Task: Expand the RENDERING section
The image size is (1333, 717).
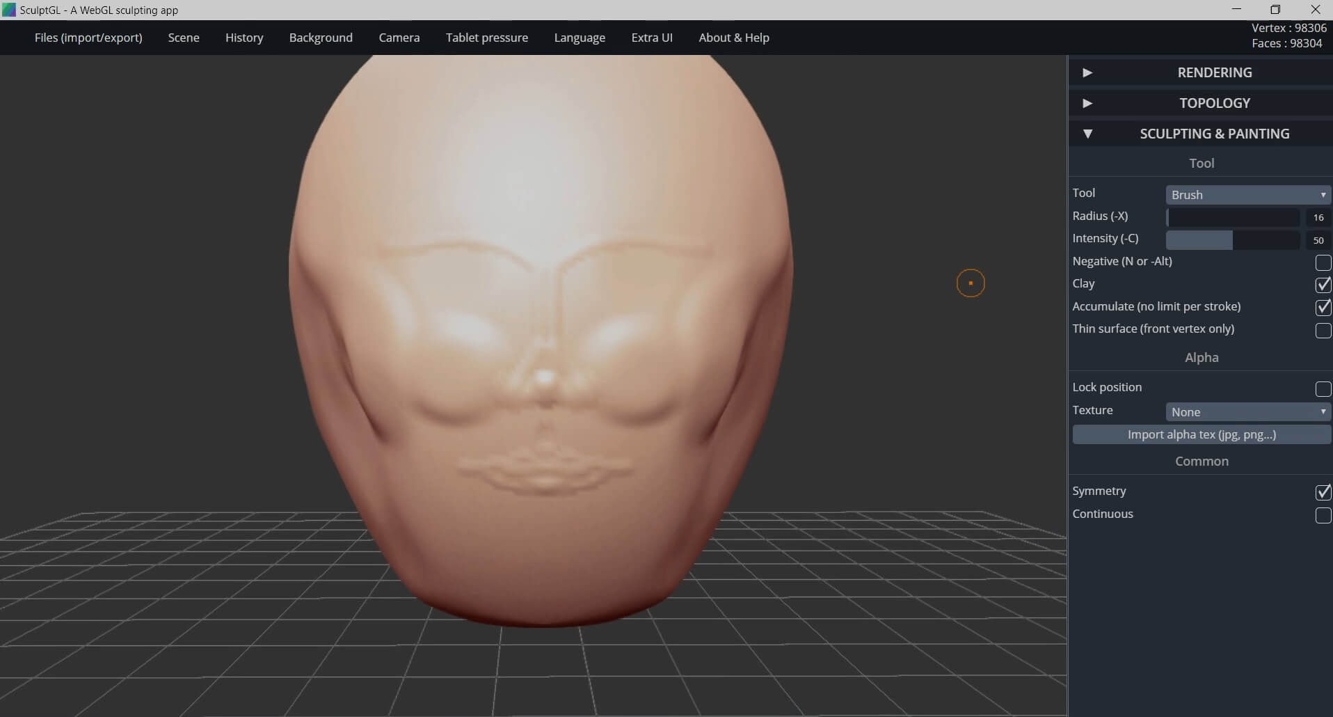Action: click(1200, 72)
